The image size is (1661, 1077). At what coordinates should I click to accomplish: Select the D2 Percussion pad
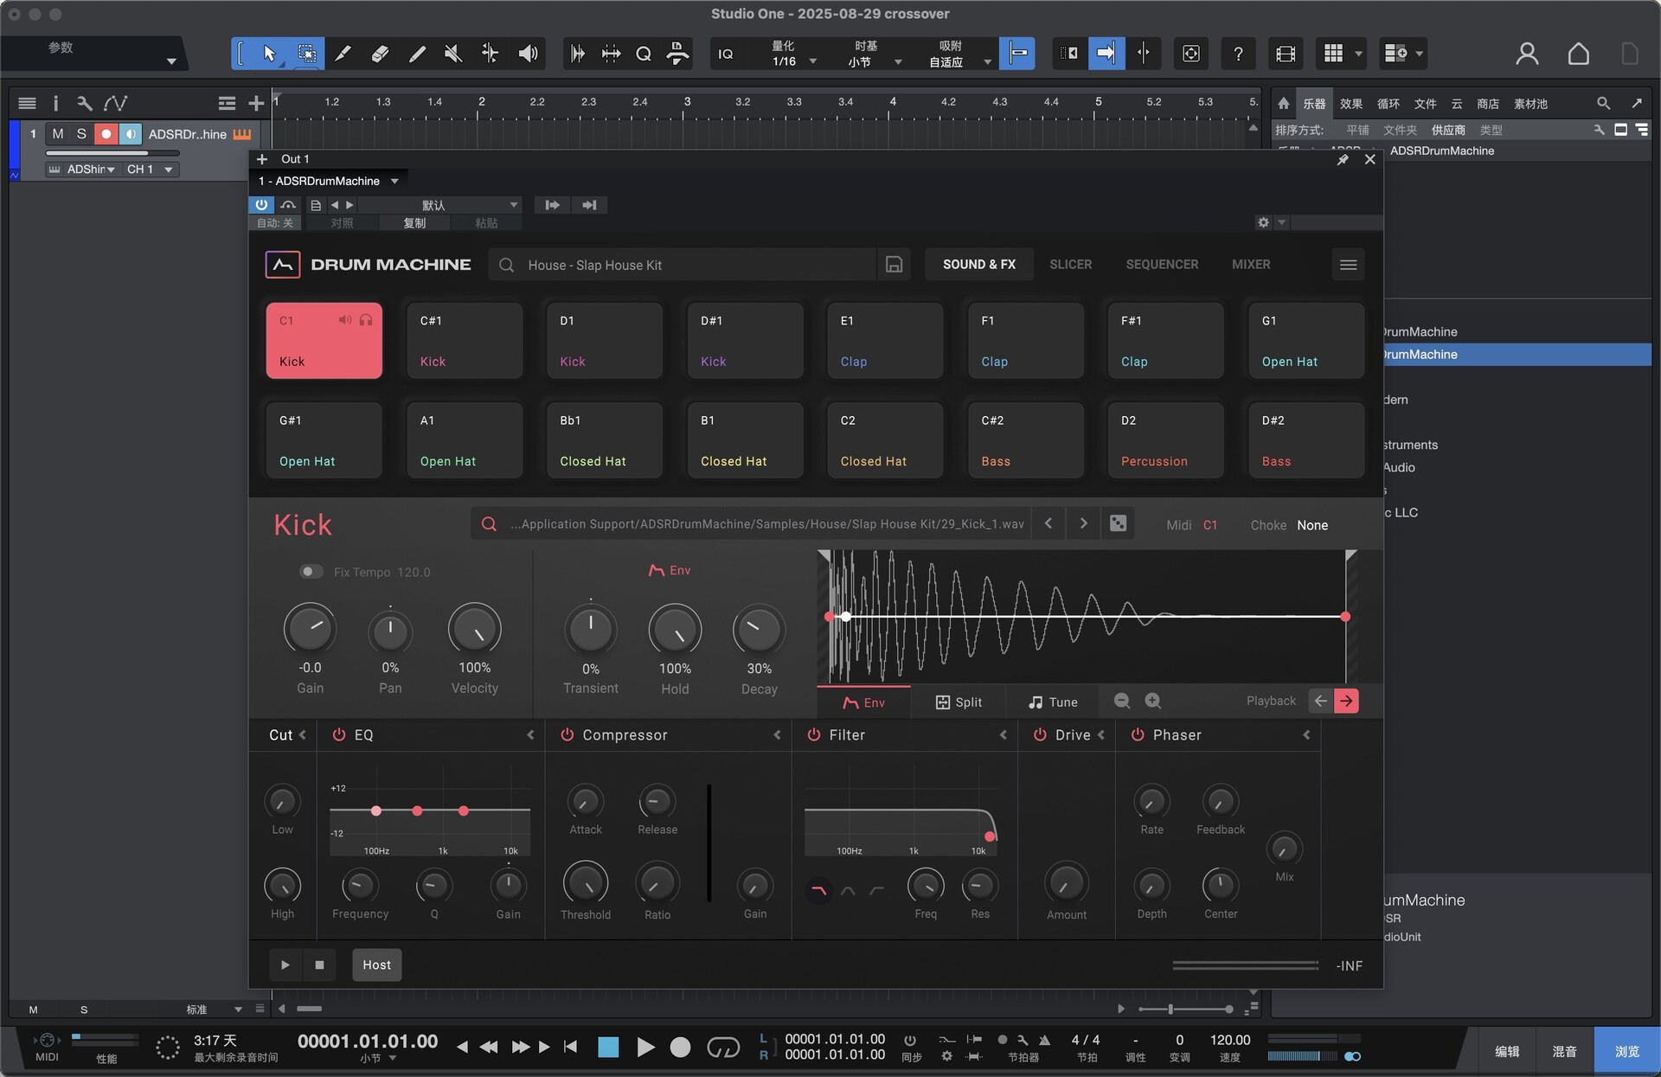point(1165,440)
